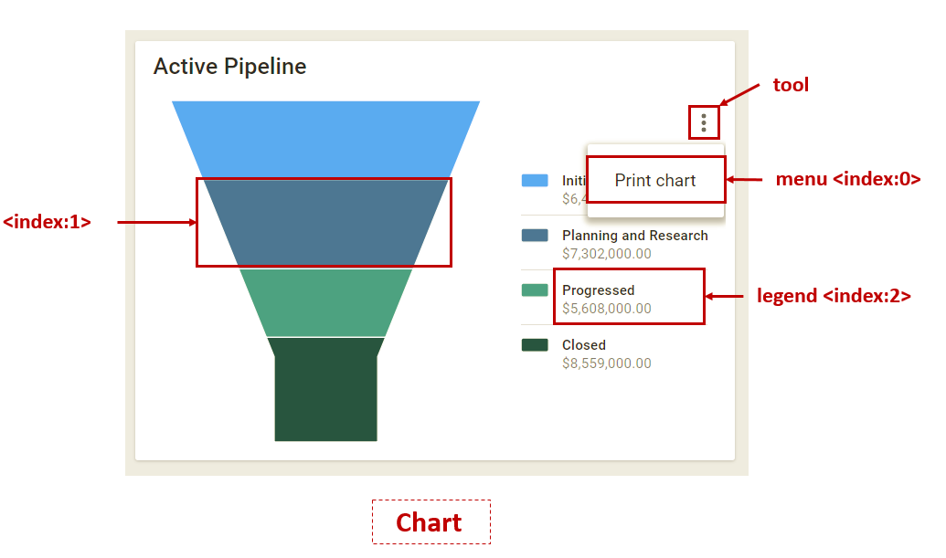Click the steel-blue Planning and Research swatch
Image resolution: width=946 pixels, height=558 pixels.
pyautogui.click(x=536, y=235)
